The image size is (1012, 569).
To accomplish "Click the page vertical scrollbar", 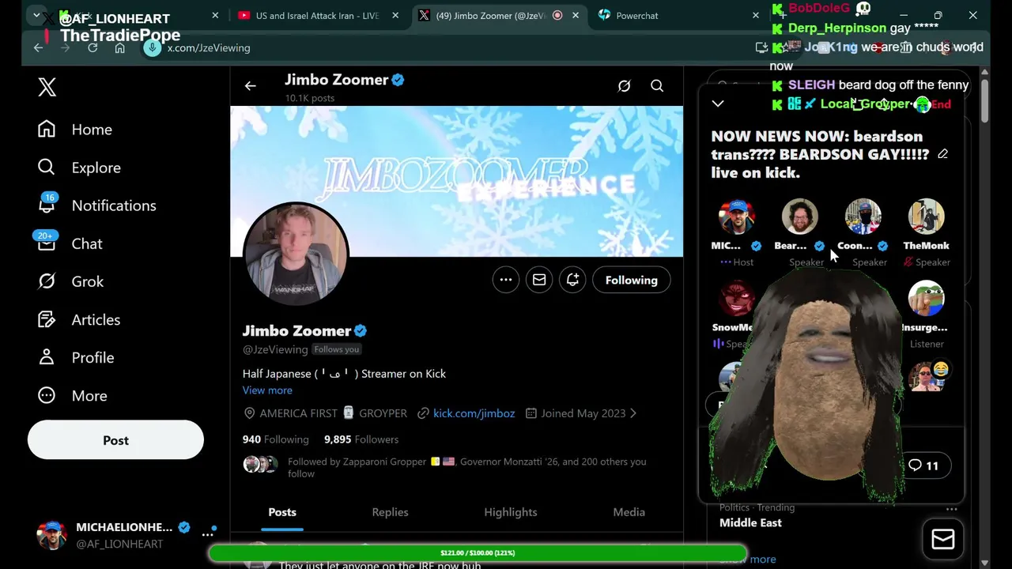I will coord(984,100).
